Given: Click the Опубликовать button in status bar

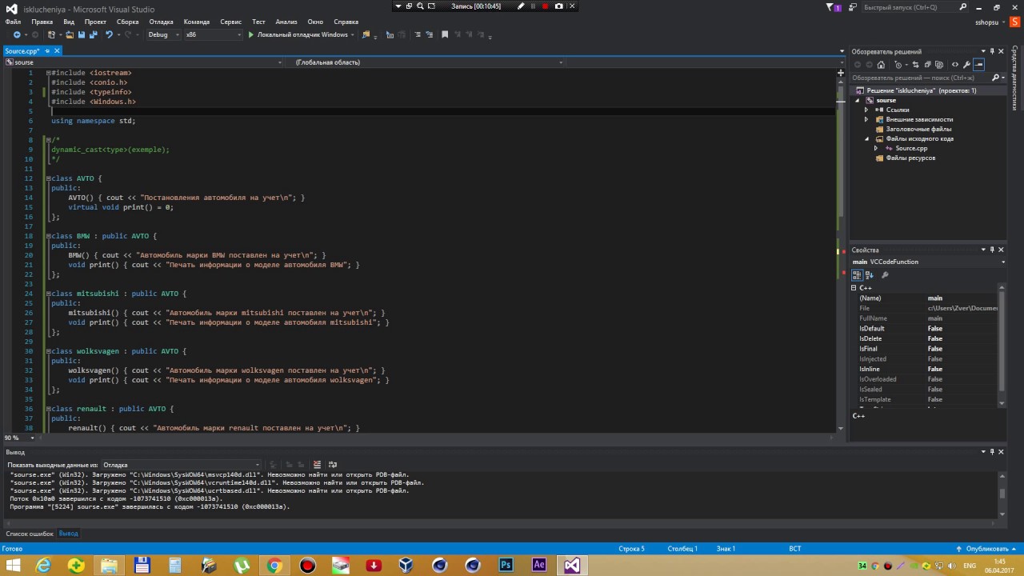Looking at the screenshot, I should coord(986,549).
